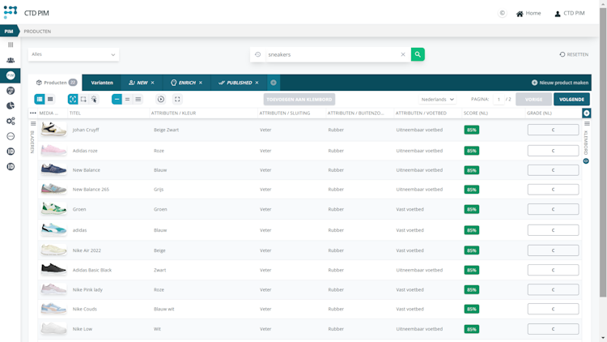Click the ellipsis circle sidebar icon
This screenshot has height=342, width=607.
(11, 136)
